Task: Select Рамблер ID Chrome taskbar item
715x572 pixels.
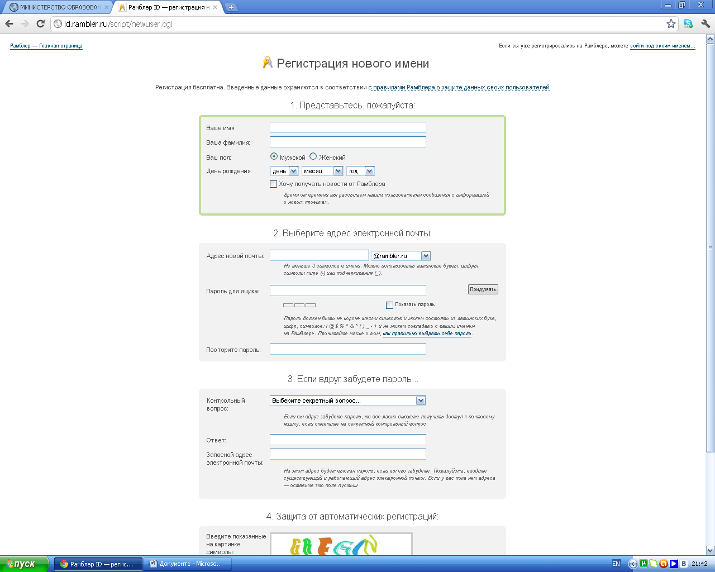Action: pos(98,564)
